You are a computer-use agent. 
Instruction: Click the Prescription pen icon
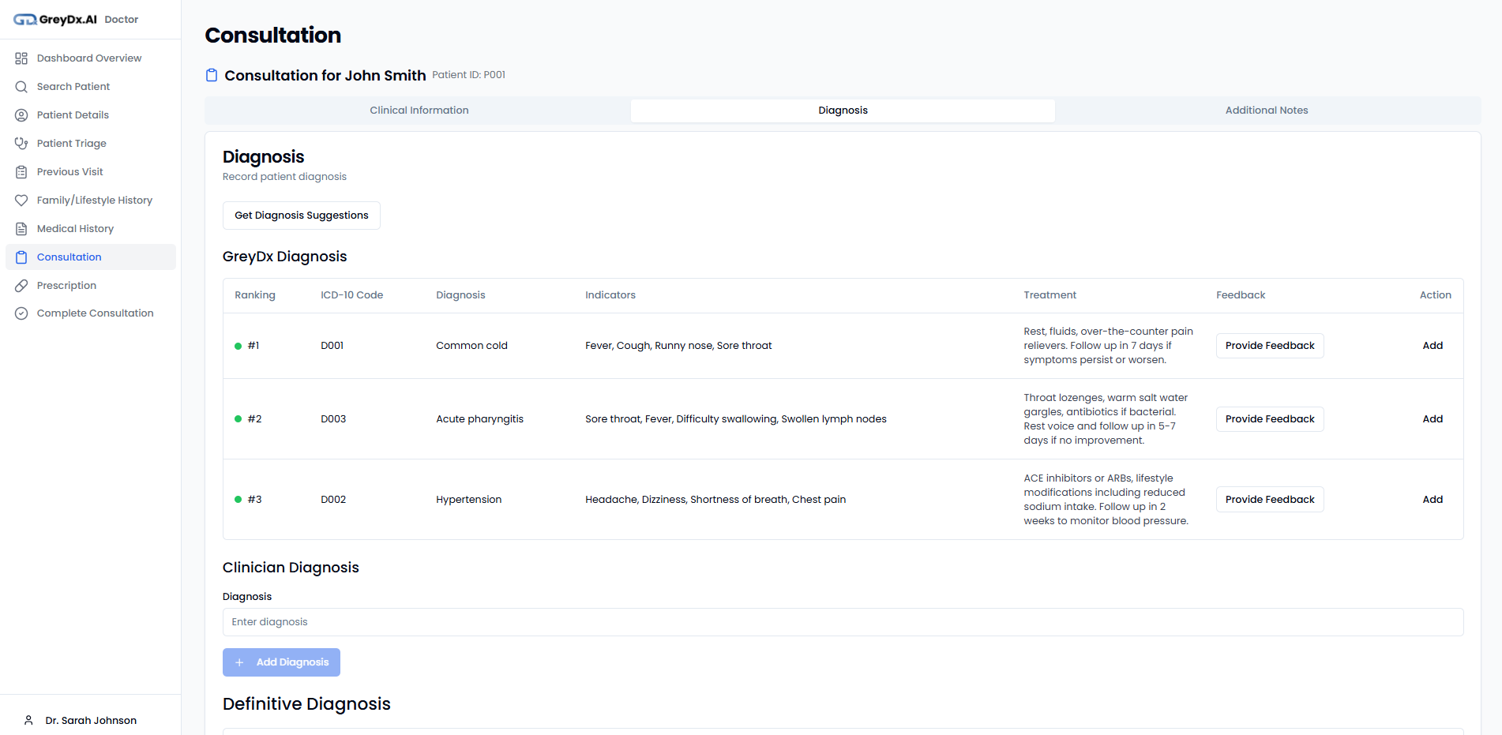tap(21, 285)
